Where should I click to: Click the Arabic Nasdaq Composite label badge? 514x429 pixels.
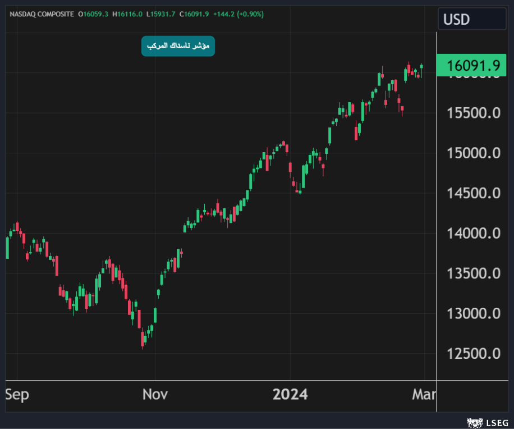pyautogui.click(x=178, y=46)
